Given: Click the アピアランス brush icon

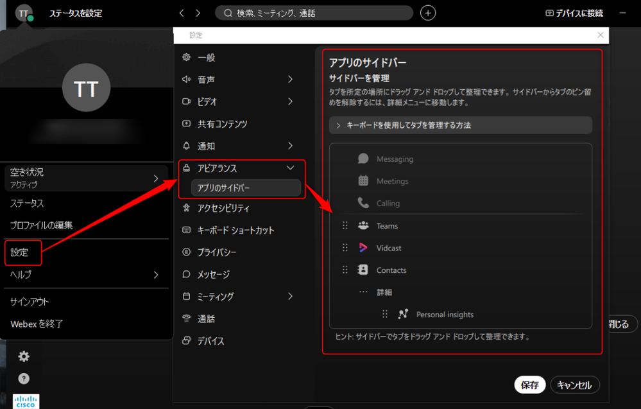Looking at the screenshot, I should [x=187, y=168].
